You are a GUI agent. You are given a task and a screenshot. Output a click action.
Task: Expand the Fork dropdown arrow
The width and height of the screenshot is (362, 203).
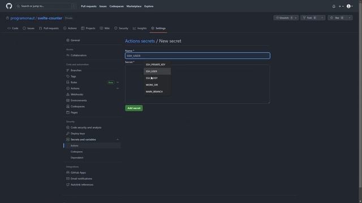point(322,17)
